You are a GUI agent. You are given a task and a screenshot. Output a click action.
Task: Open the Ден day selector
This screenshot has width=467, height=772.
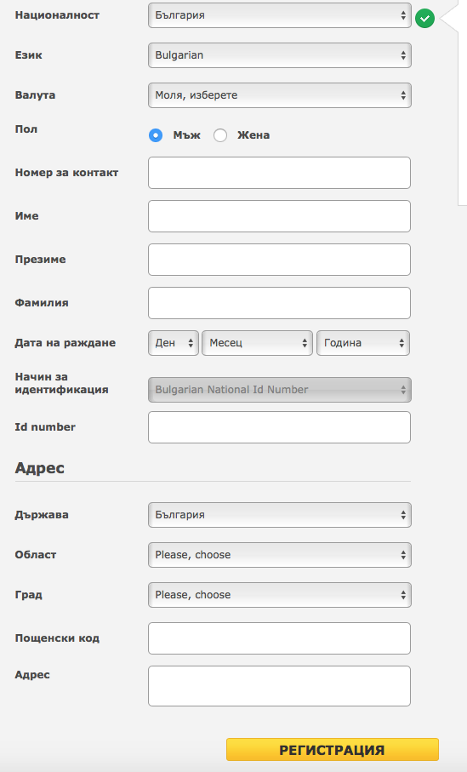point(174,343)
